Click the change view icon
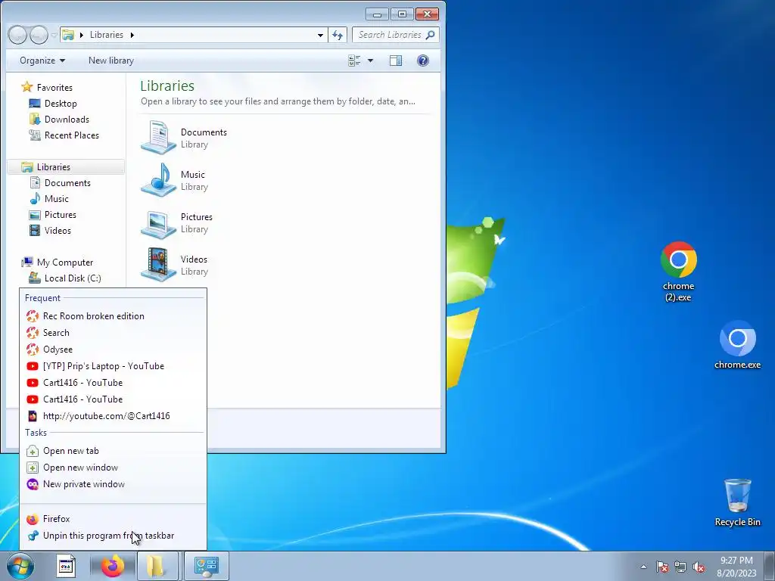 pyautogui.click(x=354, y=61)
